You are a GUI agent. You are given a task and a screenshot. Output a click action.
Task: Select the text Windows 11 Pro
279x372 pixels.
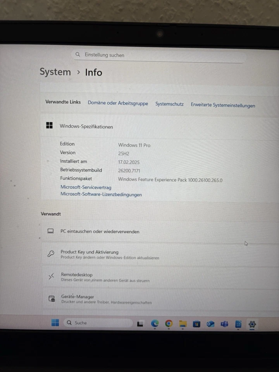point(134,145)
